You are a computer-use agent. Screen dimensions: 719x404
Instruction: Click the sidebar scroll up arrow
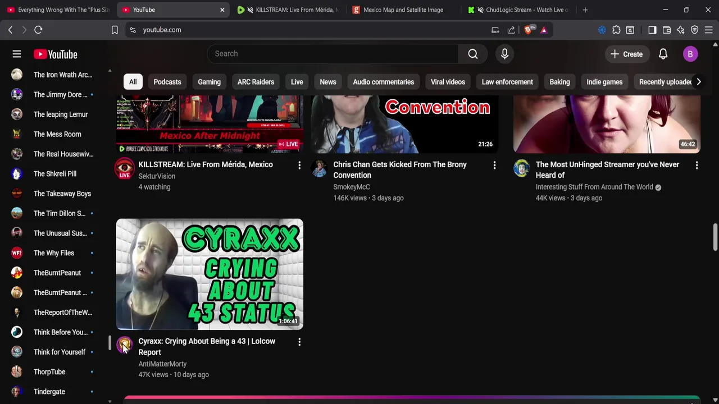point(110,71)
